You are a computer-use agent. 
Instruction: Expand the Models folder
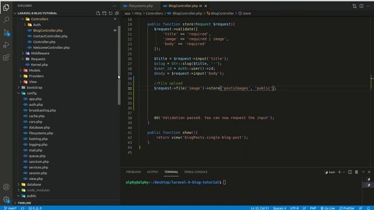[34, 71]
